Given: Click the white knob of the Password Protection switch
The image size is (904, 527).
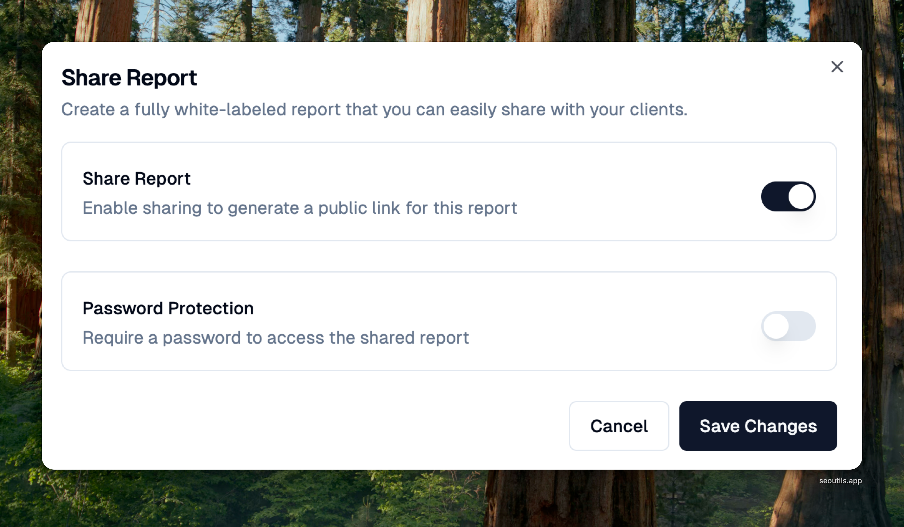Looking at the screenshot, I should pos(775,326).
